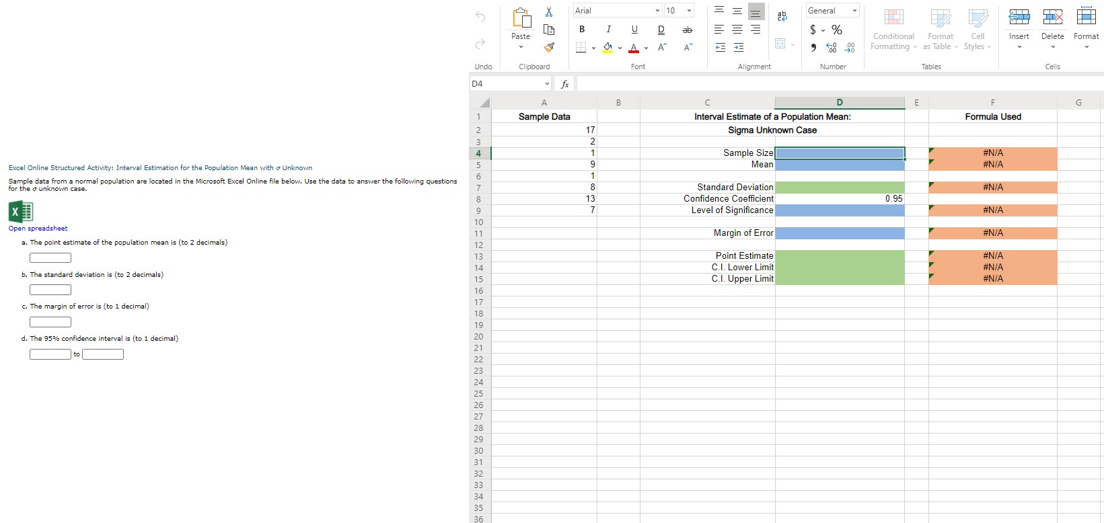Click the Paste clipboard icon
This screenshot has width=1104, height=523.
coord(521,18)
